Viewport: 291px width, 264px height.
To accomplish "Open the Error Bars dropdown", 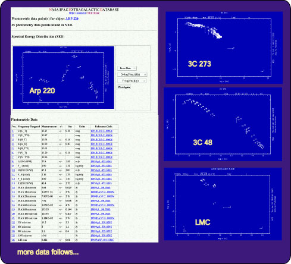I will (x=127, y=68).
